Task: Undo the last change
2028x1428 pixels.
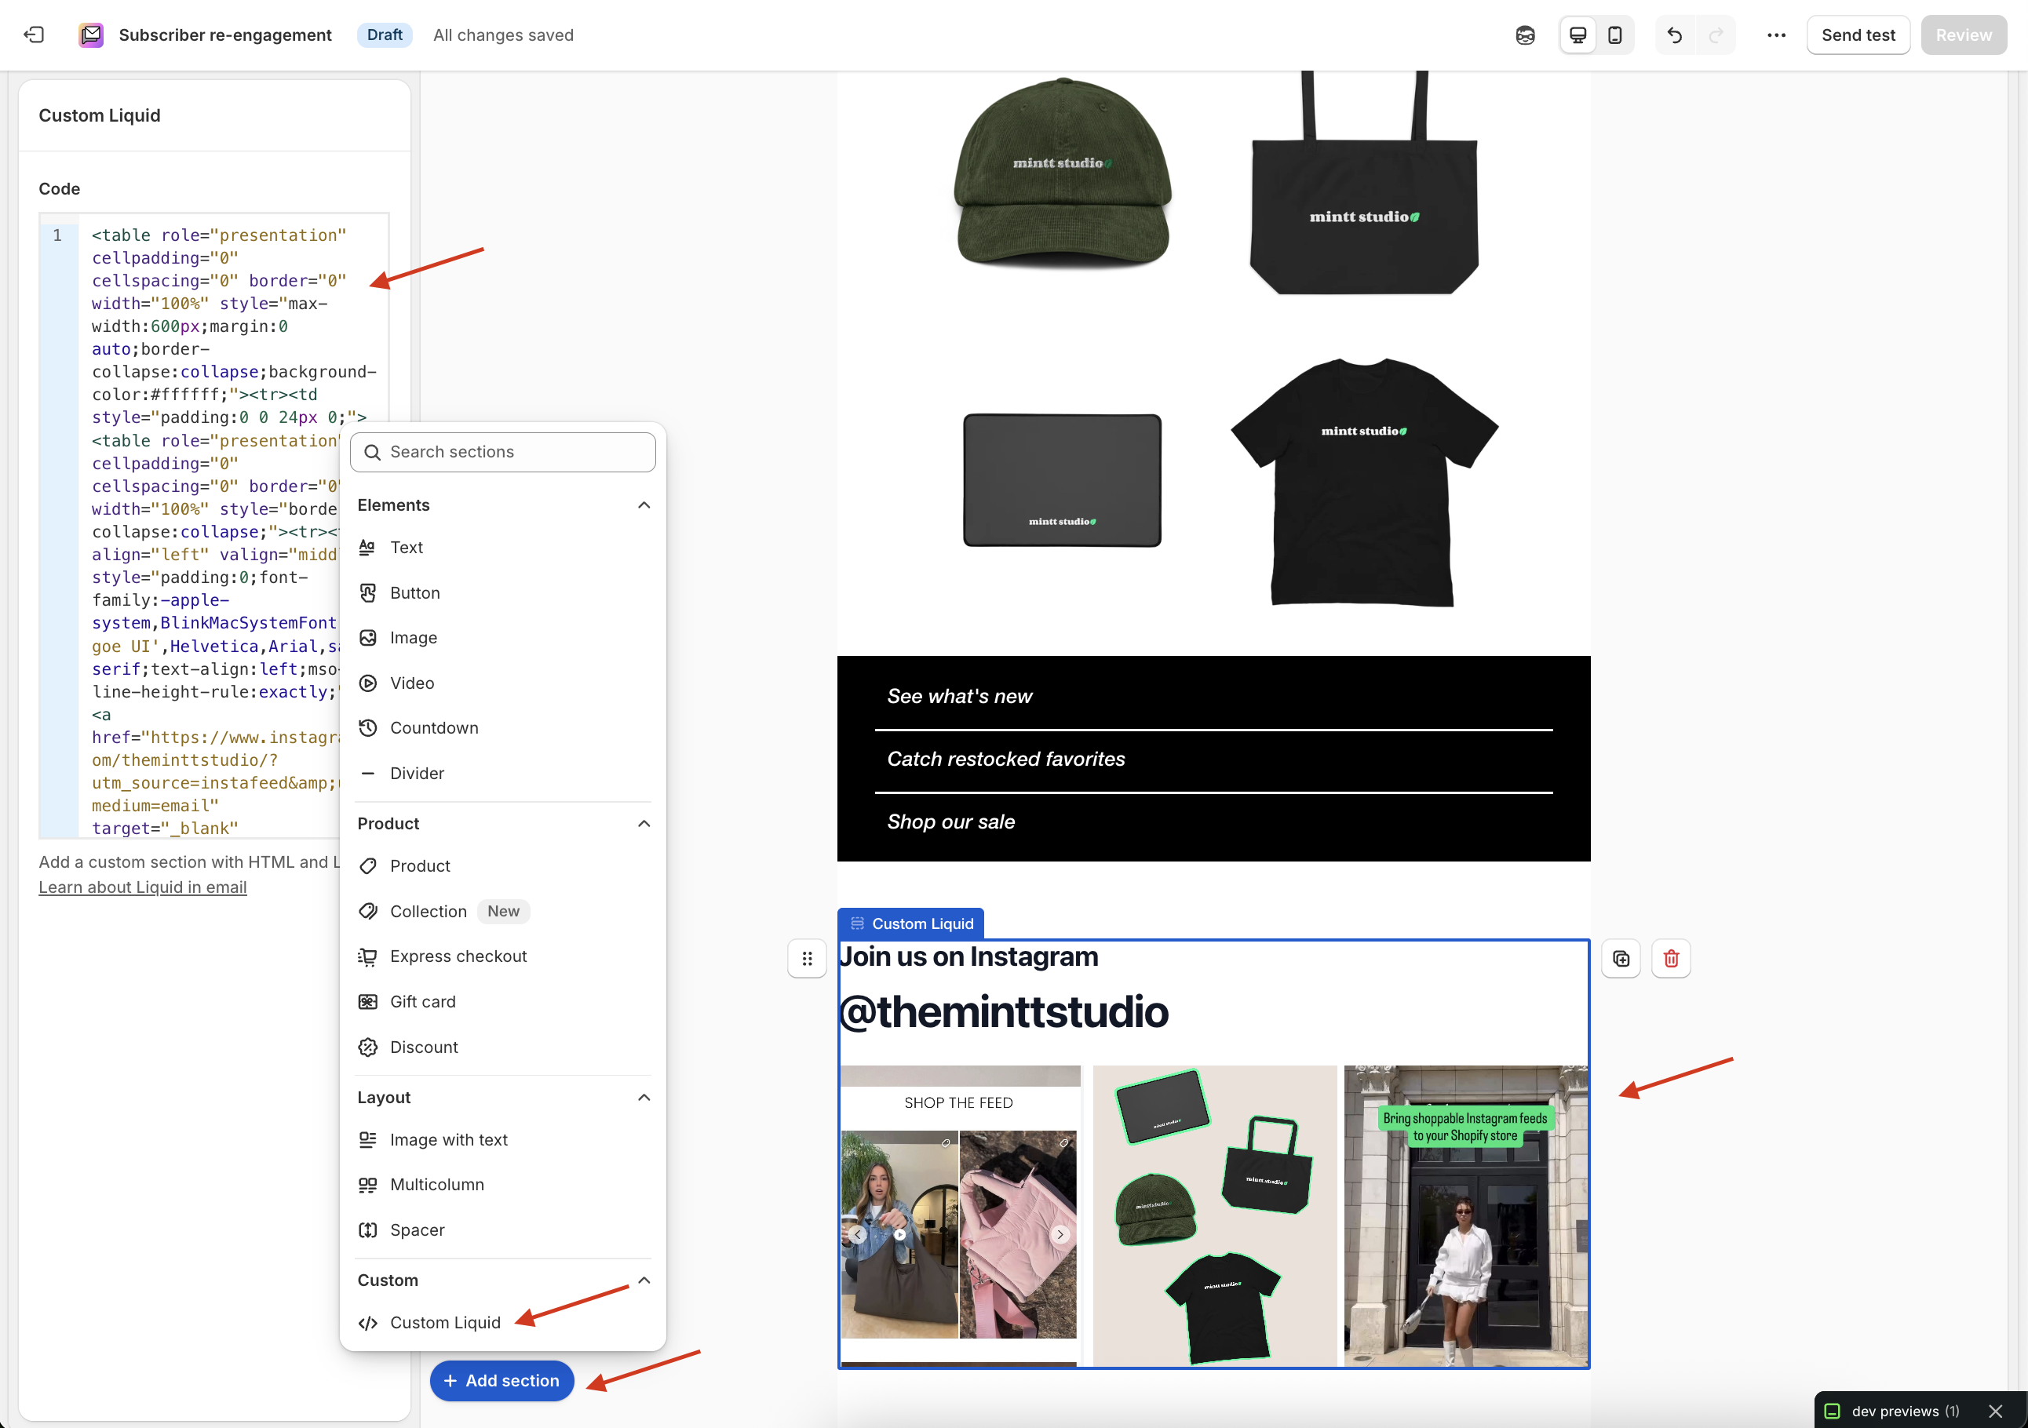Action: (1675, 35)
